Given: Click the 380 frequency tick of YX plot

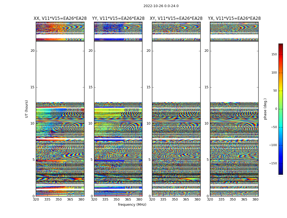Looking at the screenshot, I should coord(255,199).
